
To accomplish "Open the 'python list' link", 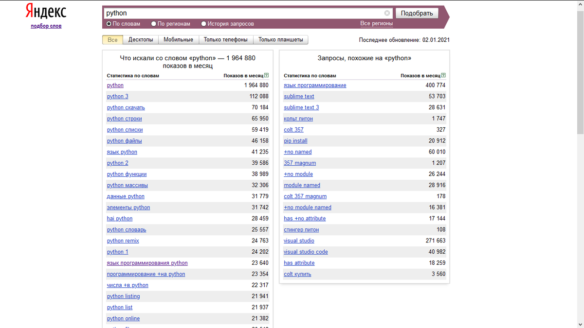I will click(120, 308).
